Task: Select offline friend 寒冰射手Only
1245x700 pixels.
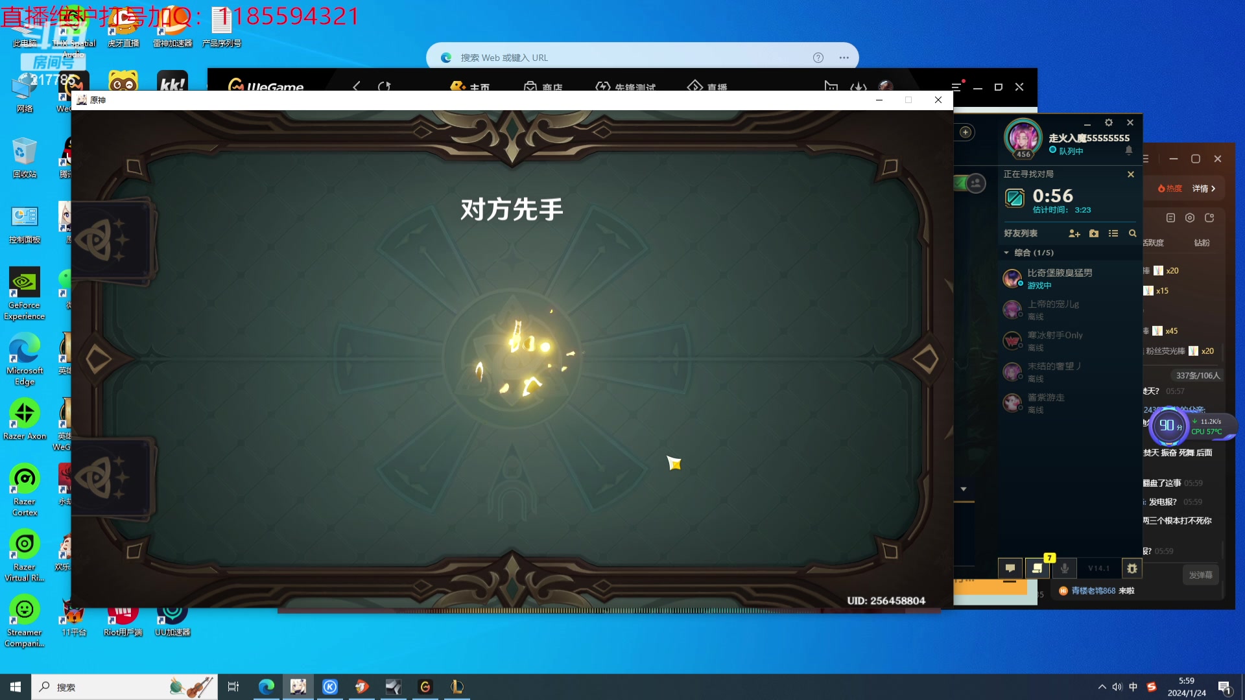Action: (1070, 341)
